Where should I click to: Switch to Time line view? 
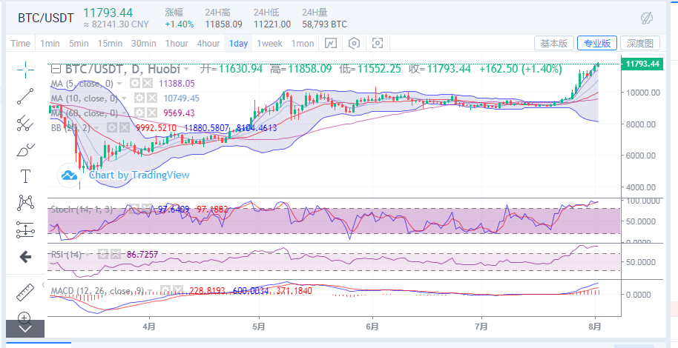[20, 43]
